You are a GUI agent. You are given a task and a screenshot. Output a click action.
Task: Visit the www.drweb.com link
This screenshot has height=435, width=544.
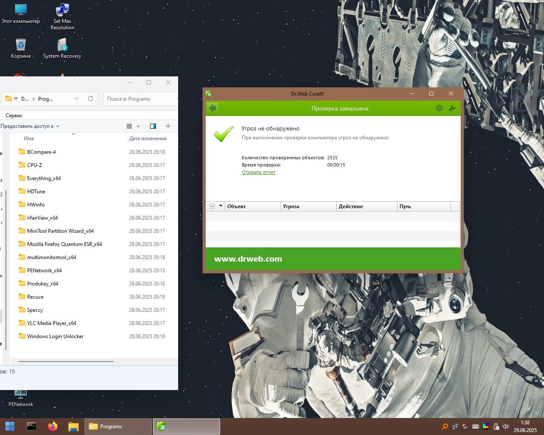pyautogui.click(x=248, y=259)
